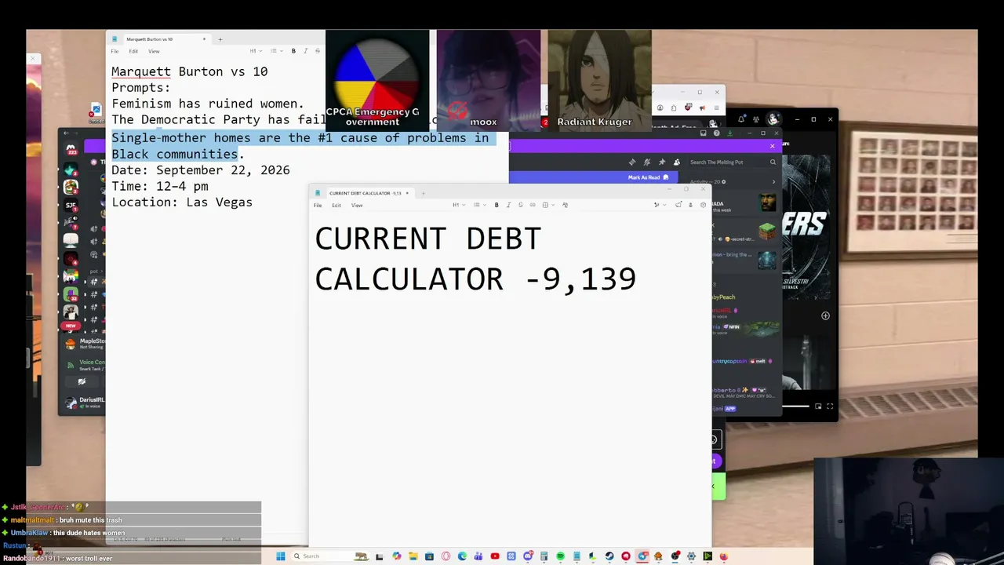
Task: Toggle strikethrough in the Debt Calculator Notepad
Action: tap(520, 205)
